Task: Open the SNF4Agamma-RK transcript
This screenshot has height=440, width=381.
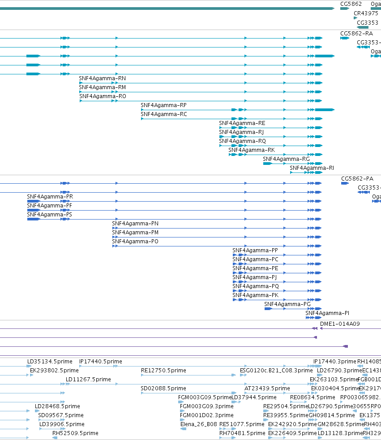Action: pos(252,150)
